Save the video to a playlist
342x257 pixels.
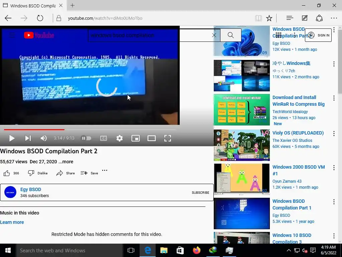coord(89,173)
